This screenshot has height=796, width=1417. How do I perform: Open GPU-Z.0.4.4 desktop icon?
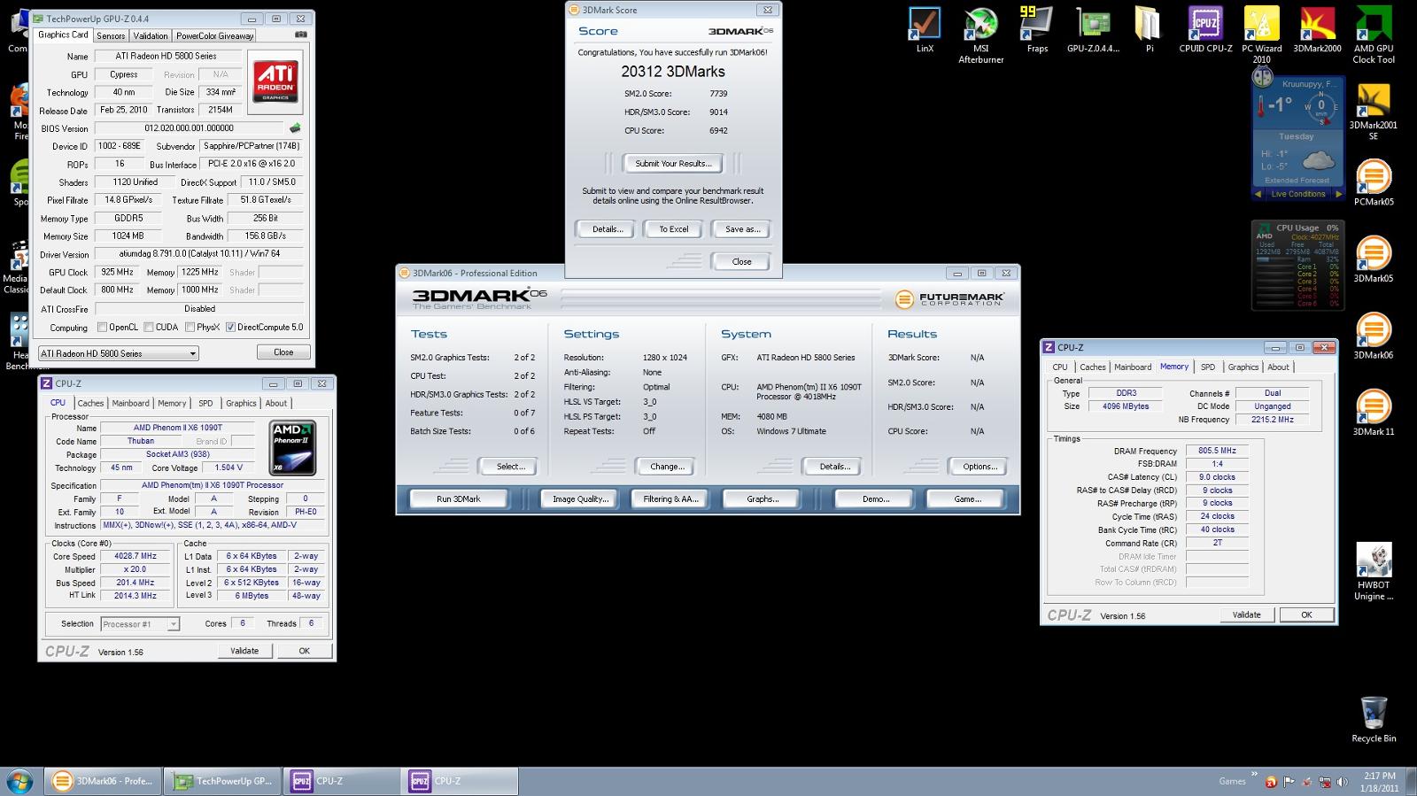(x=1093, y=30)
